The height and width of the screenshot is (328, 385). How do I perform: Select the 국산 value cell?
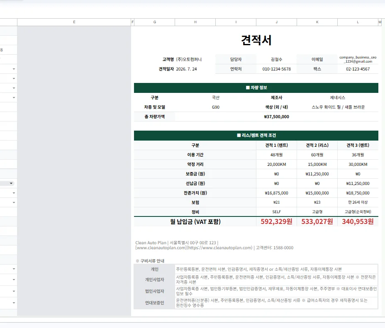click(x=216, y=97)
